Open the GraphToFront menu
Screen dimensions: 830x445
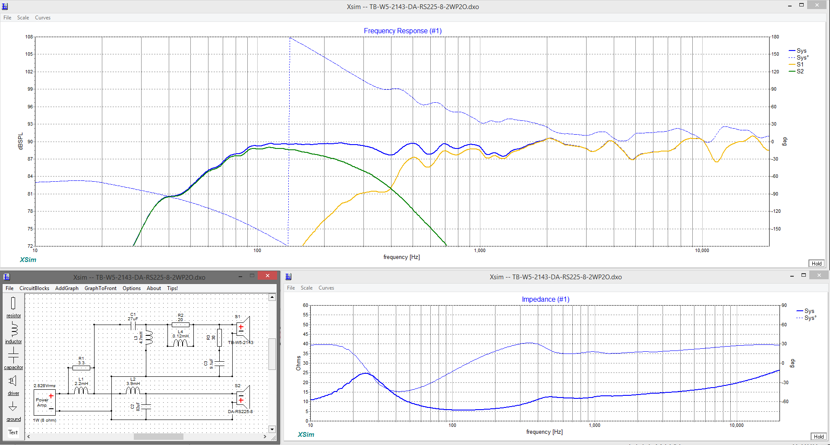[x=101, y=288]
